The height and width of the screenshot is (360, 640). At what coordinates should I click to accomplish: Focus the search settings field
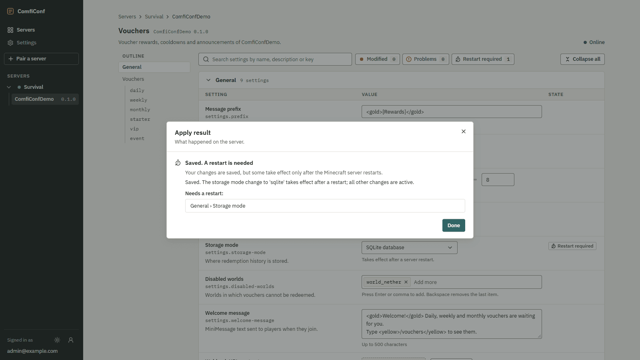point(275,59)
